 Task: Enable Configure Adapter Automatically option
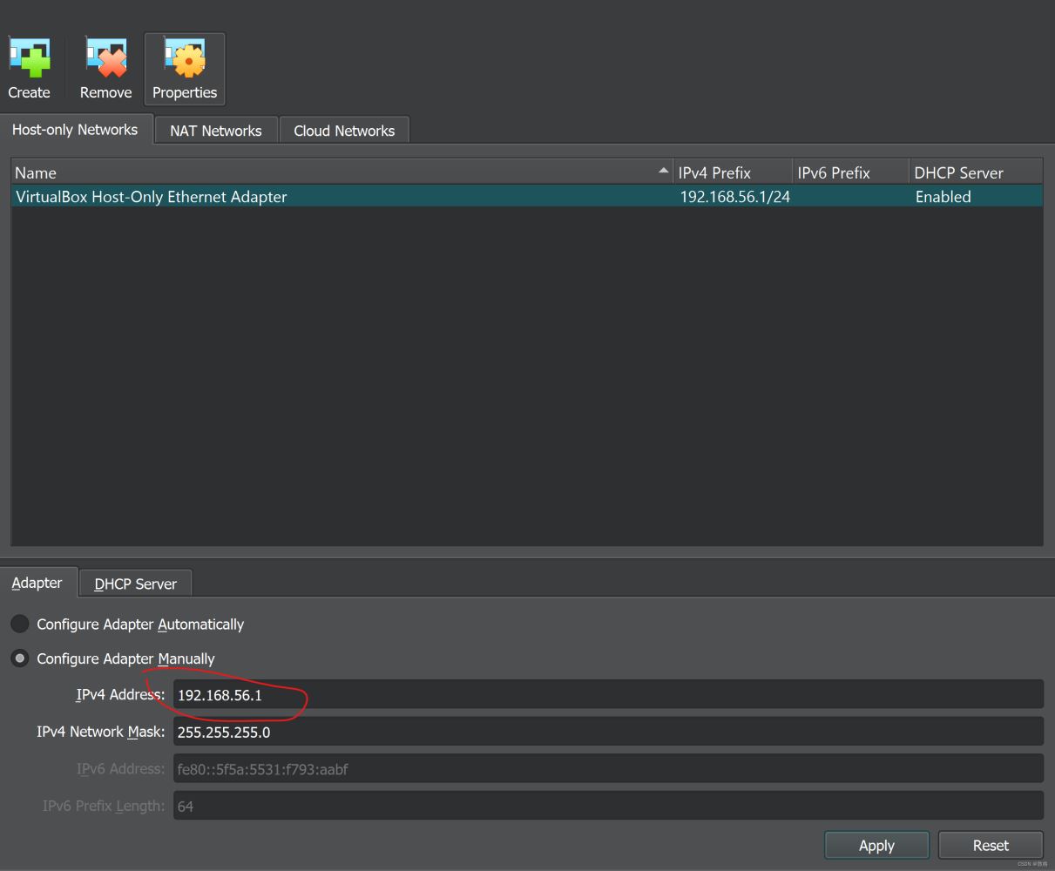pos(19,624)
